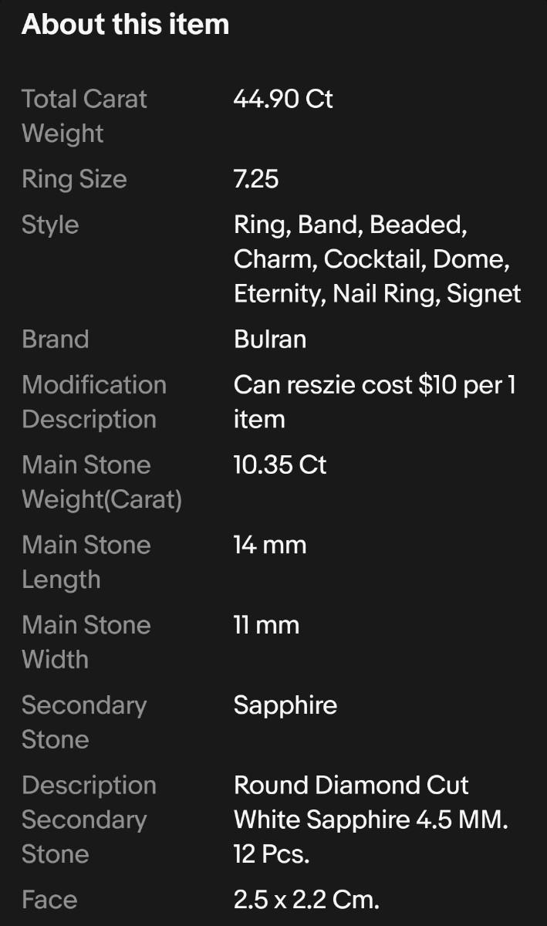Select the resize cost $10 text
Screen dimensions: 547x926
(x=375, y=401)
